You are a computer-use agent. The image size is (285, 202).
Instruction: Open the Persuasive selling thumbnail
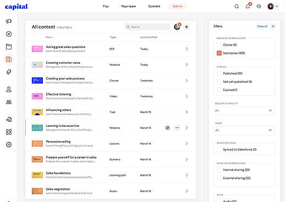37,144
